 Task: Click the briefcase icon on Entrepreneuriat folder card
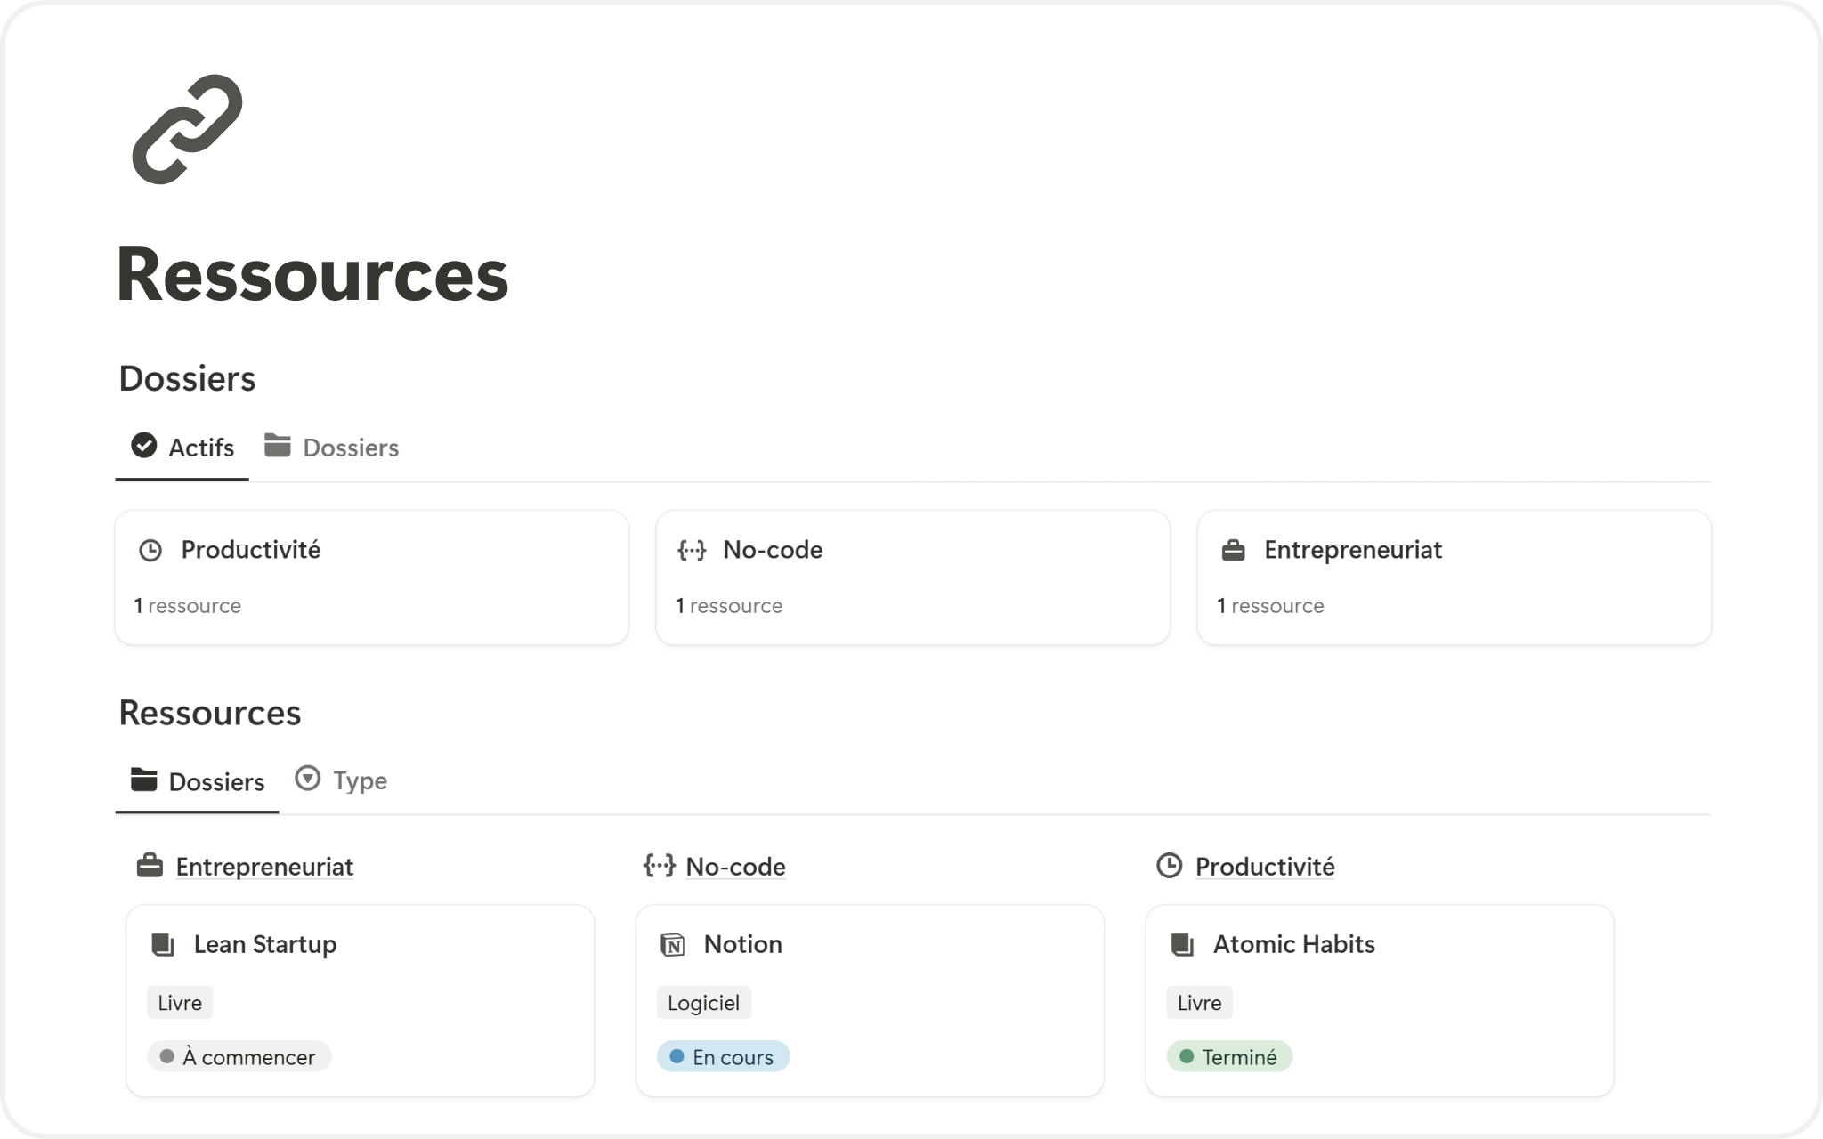(1233, 551)
